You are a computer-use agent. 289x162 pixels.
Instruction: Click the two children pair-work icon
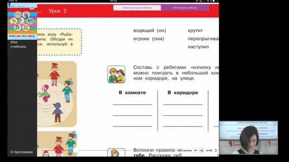117,74
